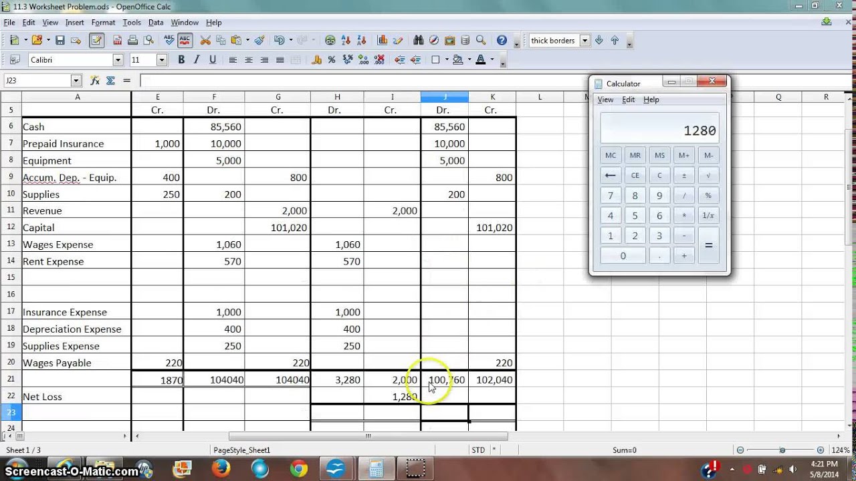Toggle Edit File mode button
Viewport: 856px width, 481px height.
tap(96, 41)
